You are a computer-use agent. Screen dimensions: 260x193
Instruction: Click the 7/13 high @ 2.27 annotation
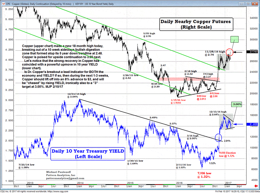pos(208,76)
